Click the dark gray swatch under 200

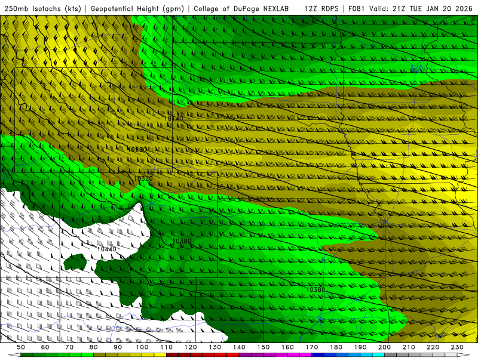[x=391, y=355]
